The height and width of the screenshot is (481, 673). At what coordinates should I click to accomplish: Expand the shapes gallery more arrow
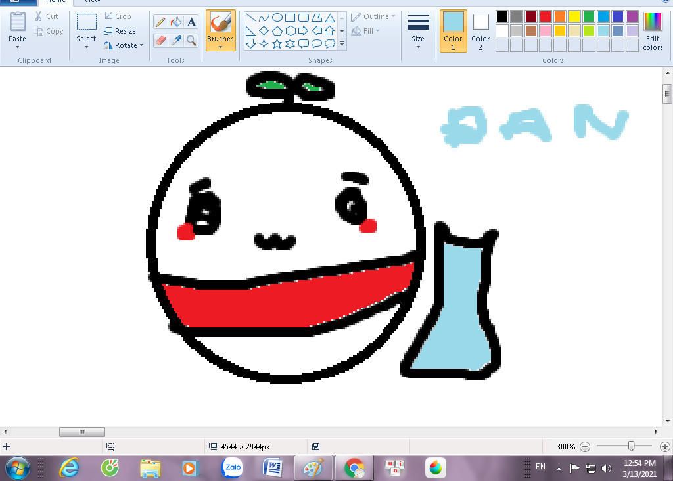[342, 44]
